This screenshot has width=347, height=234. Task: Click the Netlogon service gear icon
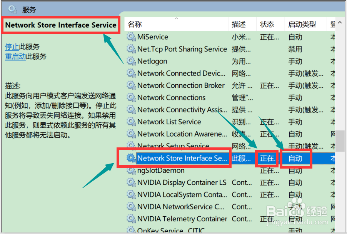(x=131, y=61)
